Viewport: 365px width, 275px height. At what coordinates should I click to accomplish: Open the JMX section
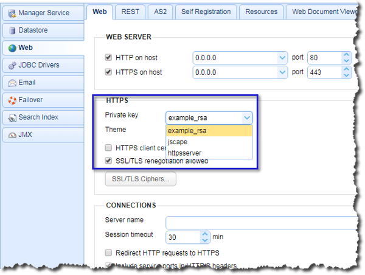43,134
